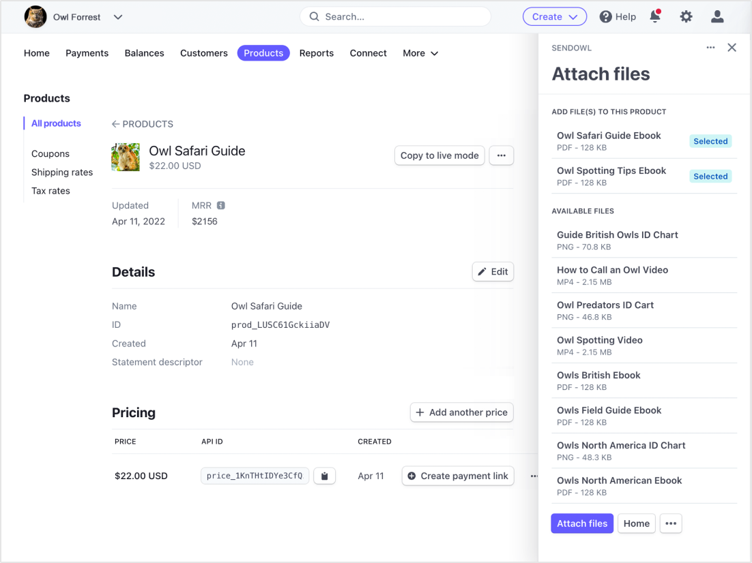The image size is (752, 563).
Task: Click the Search input field
Action: pyautogui.click(x=396, y=17)
